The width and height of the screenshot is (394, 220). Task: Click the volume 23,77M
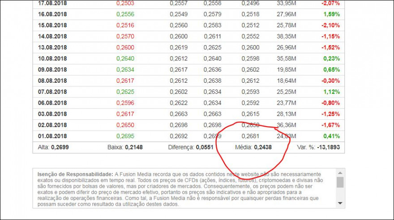287,103
